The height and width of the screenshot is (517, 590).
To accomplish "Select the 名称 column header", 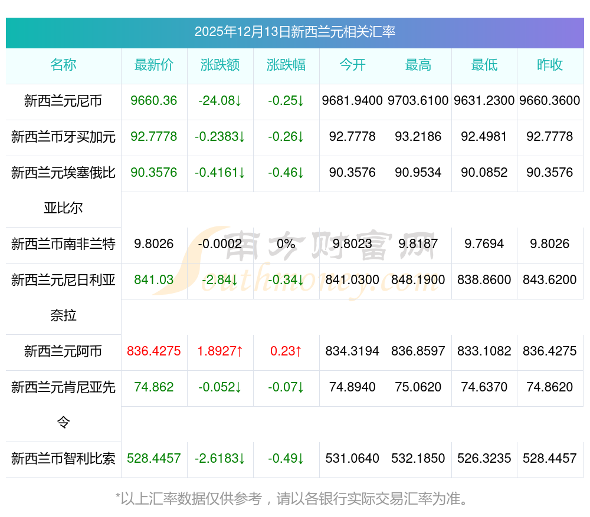I will tap(63, 65).
